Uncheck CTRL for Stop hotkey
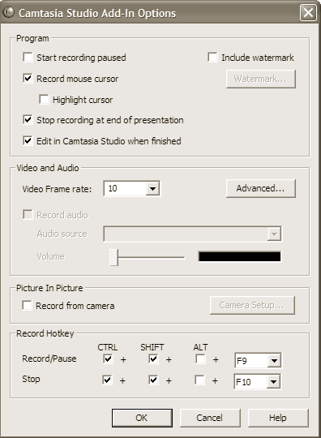 107,380
